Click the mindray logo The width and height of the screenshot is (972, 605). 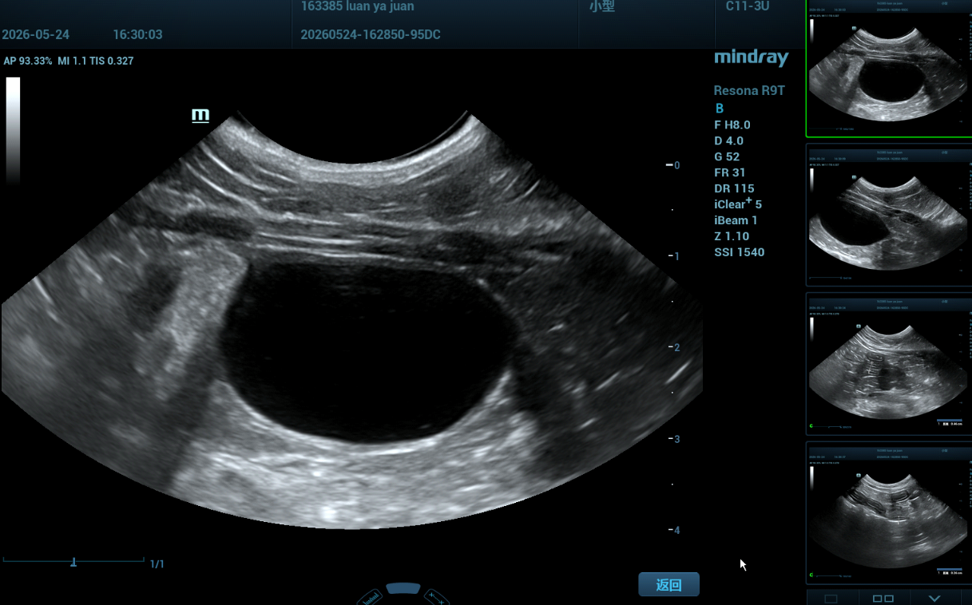tap(751, 57)
